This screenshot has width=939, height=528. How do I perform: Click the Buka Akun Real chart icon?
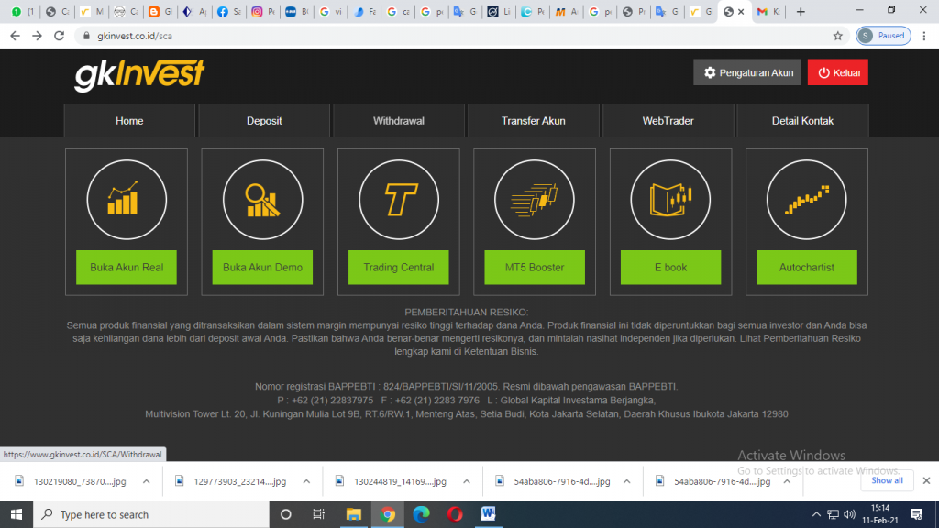point(127,199)
